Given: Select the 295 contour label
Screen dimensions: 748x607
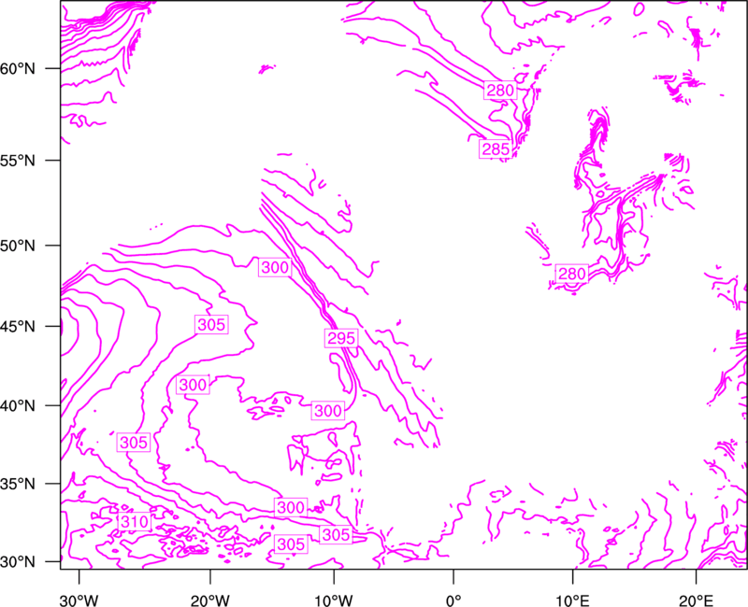Looking at the screenshot, I should pos(341,338).
